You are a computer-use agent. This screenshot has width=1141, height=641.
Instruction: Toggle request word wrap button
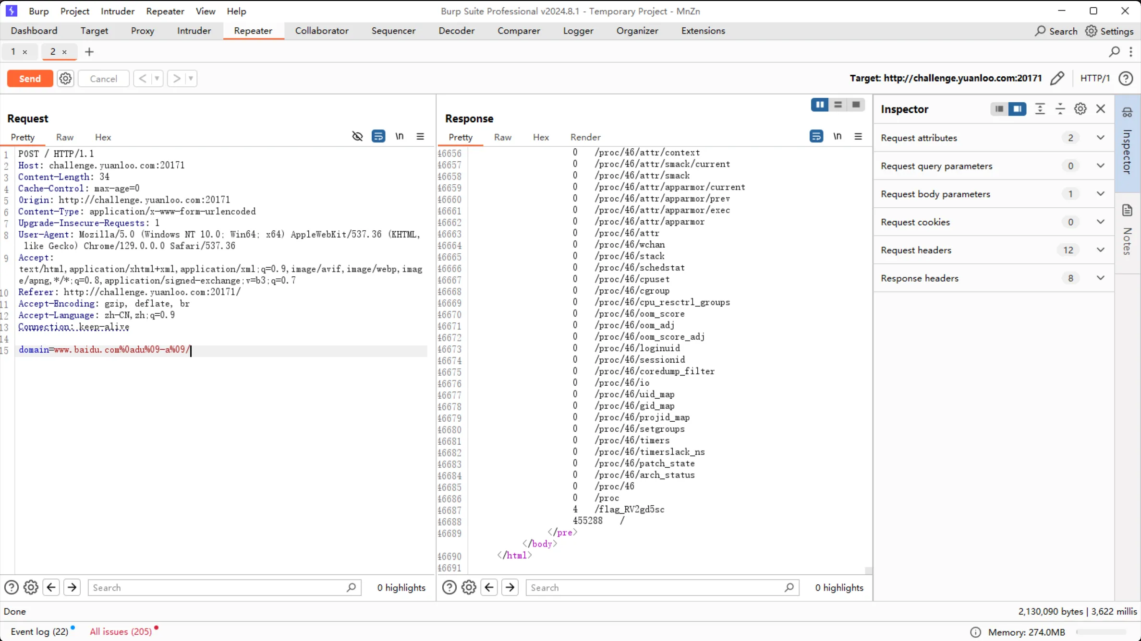pos(378,137)
